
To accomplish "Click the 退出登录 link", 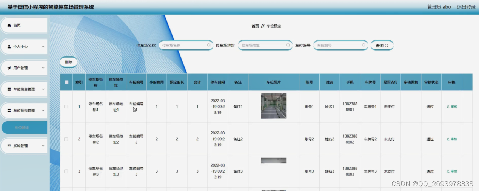I will [x=466, y=7].
